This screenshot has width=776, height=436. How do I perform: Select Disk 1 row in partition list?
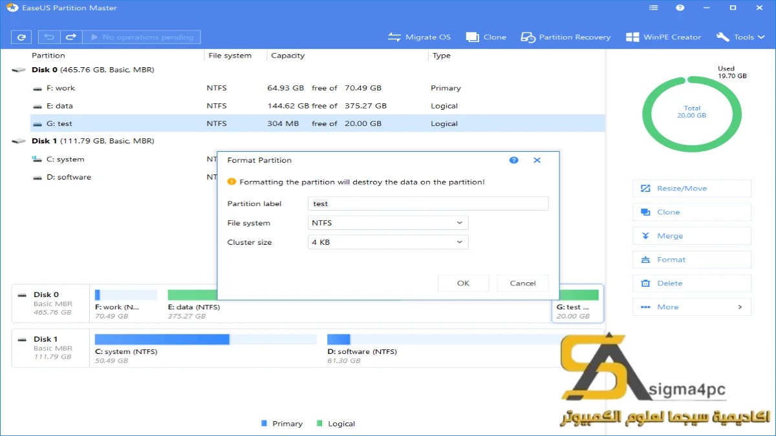[308, 141]
